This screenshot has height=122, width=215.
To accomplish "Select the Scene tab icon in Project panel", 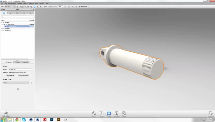I will pyautogui.click(x=4, y=13).
